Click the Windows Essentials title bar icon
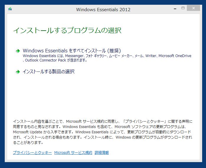 pyautogui.click(x=10, y=9)
